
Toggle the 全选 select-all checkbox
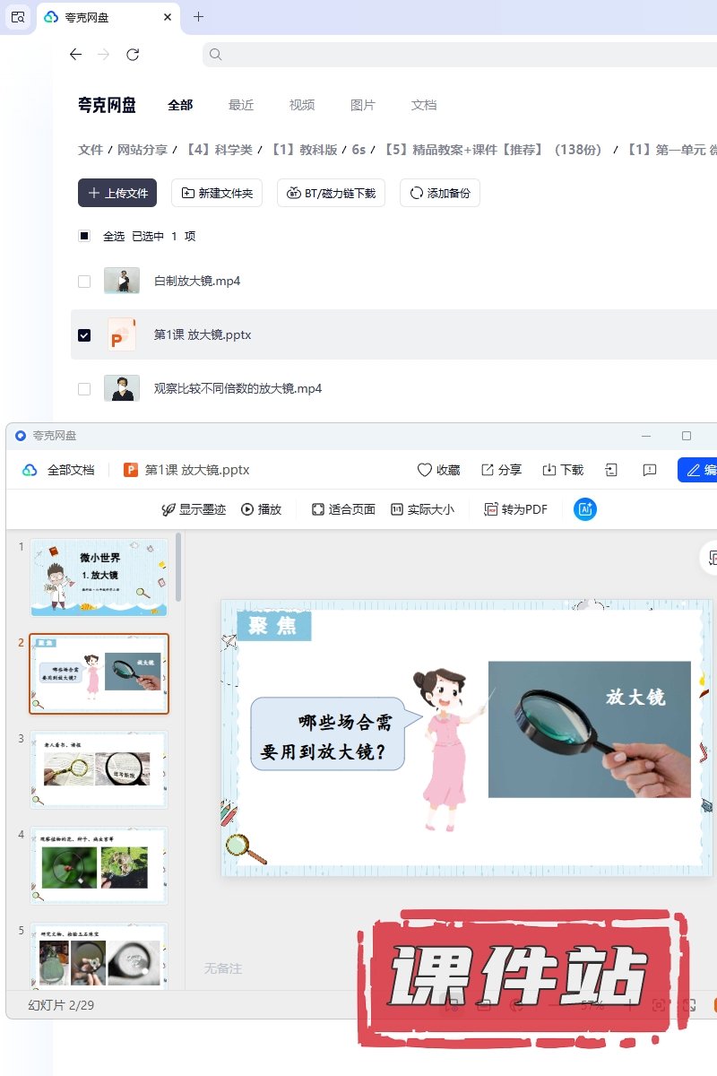click(84, 237)
